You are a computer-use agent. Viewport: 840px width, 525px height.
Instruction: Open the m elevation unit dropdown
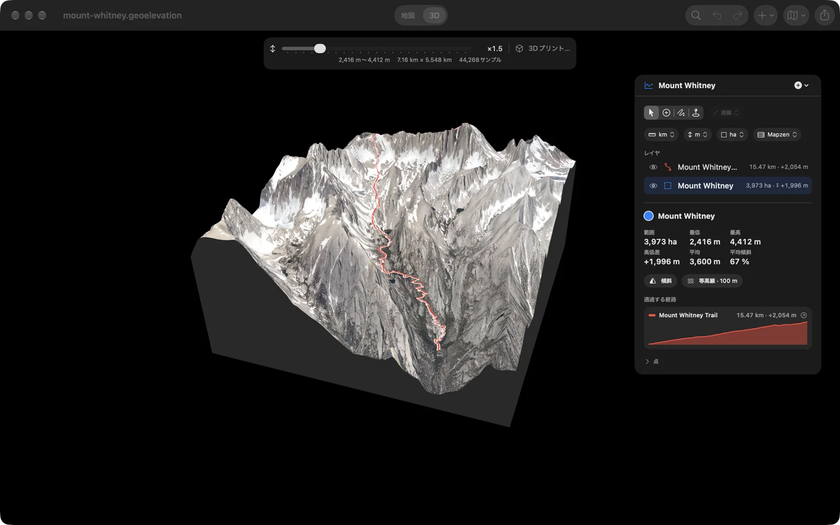pyautogui.click(x=697, y=135)
